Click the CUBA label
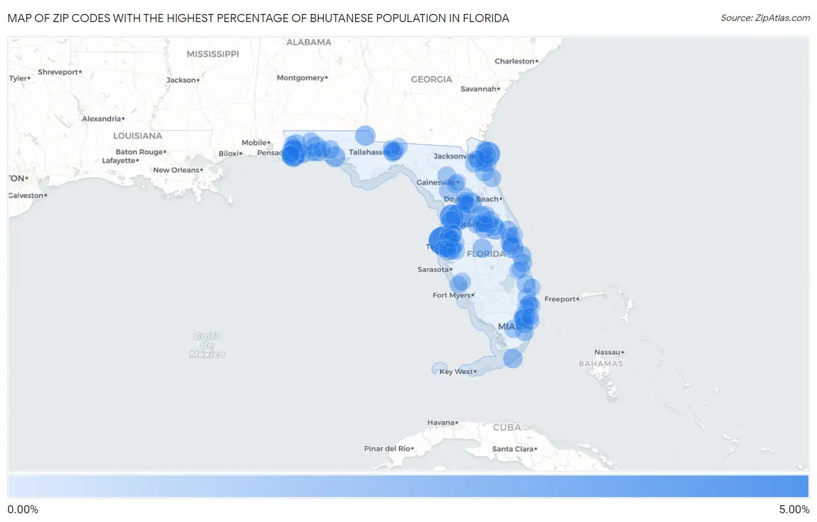Screen dimensions: 817x522 click(507, 427)
